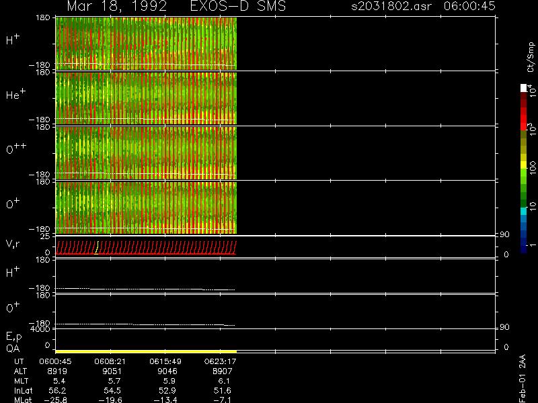Pick the white top color bar swatch
Screen dimensions: 538x403
tap(523, 88)
